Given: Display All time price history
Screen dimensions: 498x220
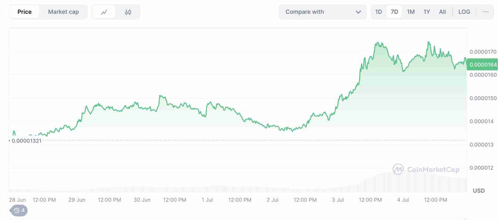Looking at the screenshot, I should click(x=442, y=12).
